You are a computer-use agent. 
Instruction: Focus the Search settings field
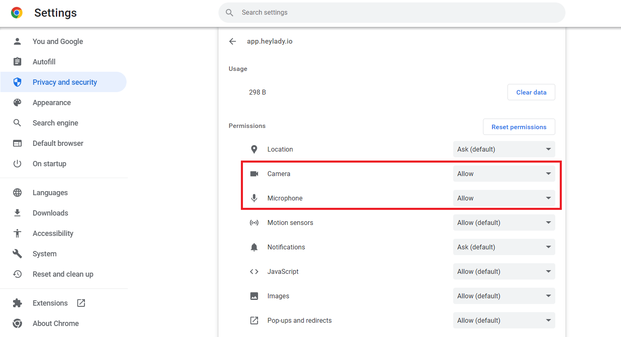pyautogui.click(x=392, y=13)
